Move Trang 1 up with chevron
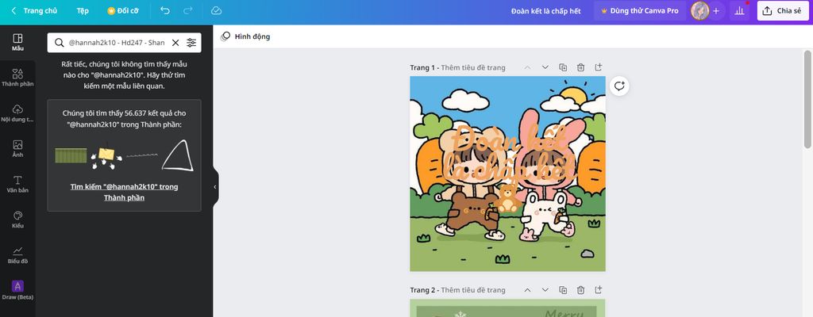The image size is (813, 317). pos(527,67)
